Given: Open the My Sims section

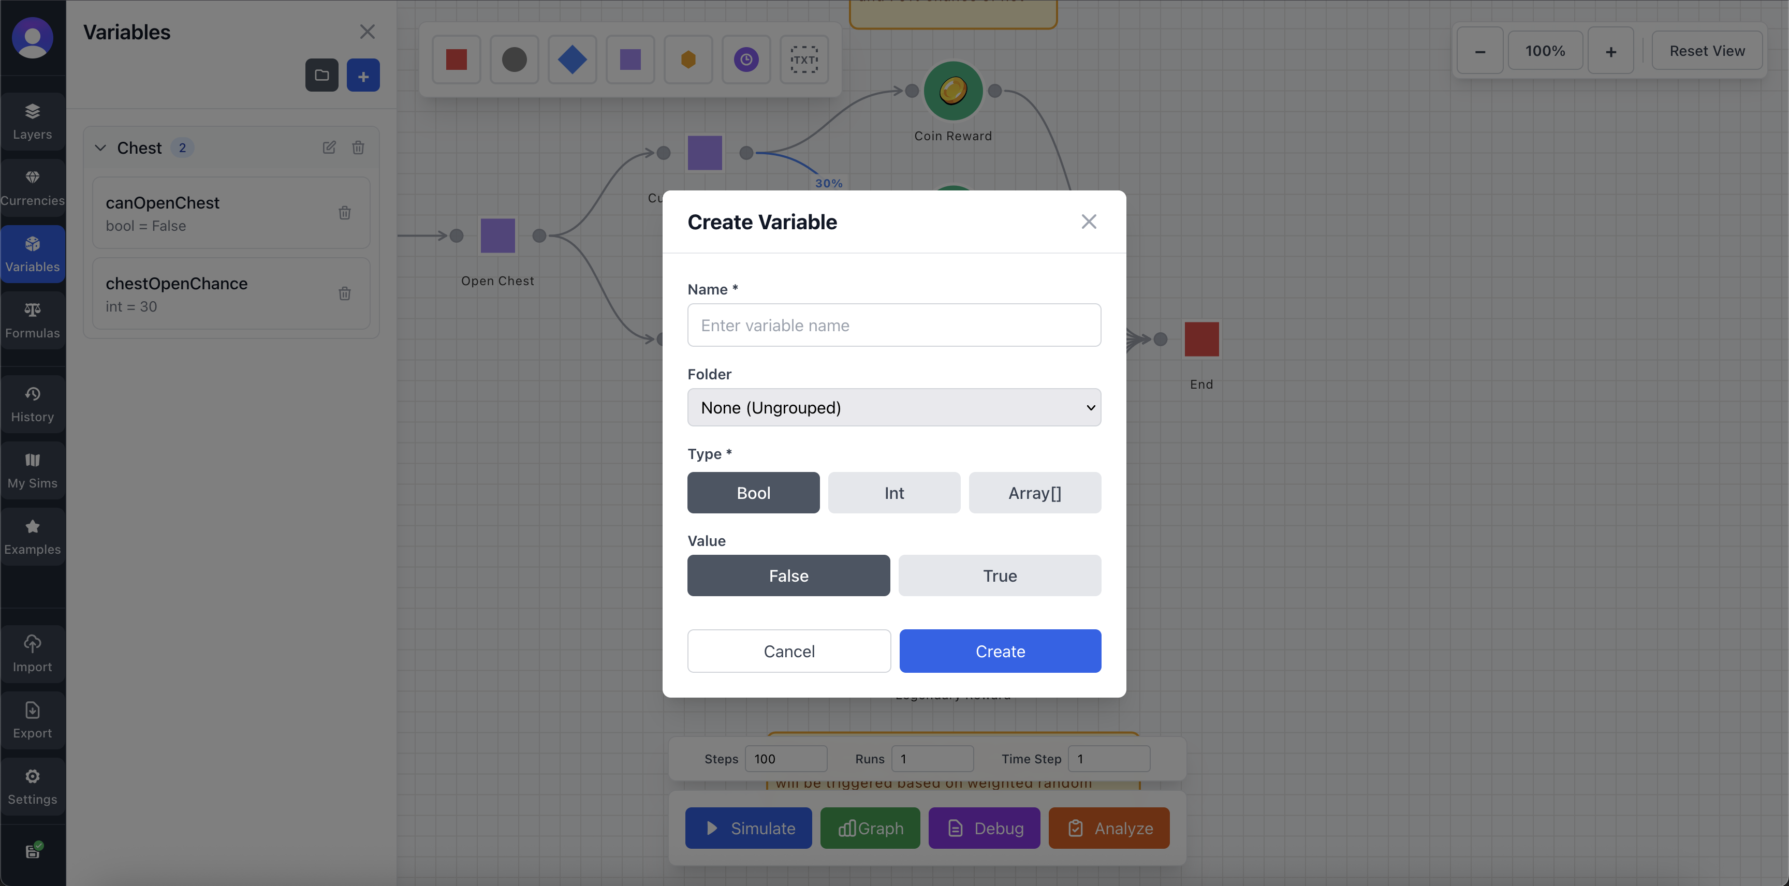Looking at the screenshot, I should pyautogui.click(x=32, y=469).
